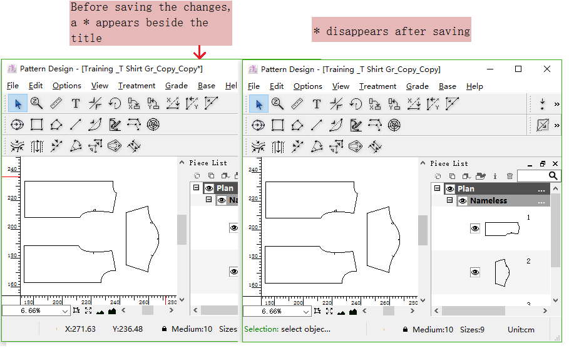Click the trash icon in Piece List toolbar
The image size is (569, 348).
[x=510, y=177]
